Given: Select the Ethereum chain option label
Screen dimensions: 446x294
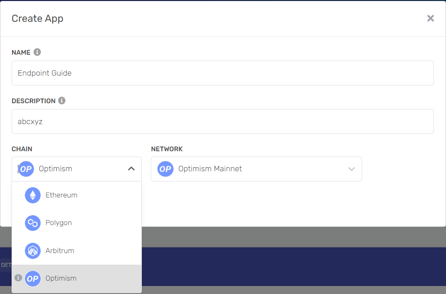Looking at the screenshot, I should tap(62, 195).
